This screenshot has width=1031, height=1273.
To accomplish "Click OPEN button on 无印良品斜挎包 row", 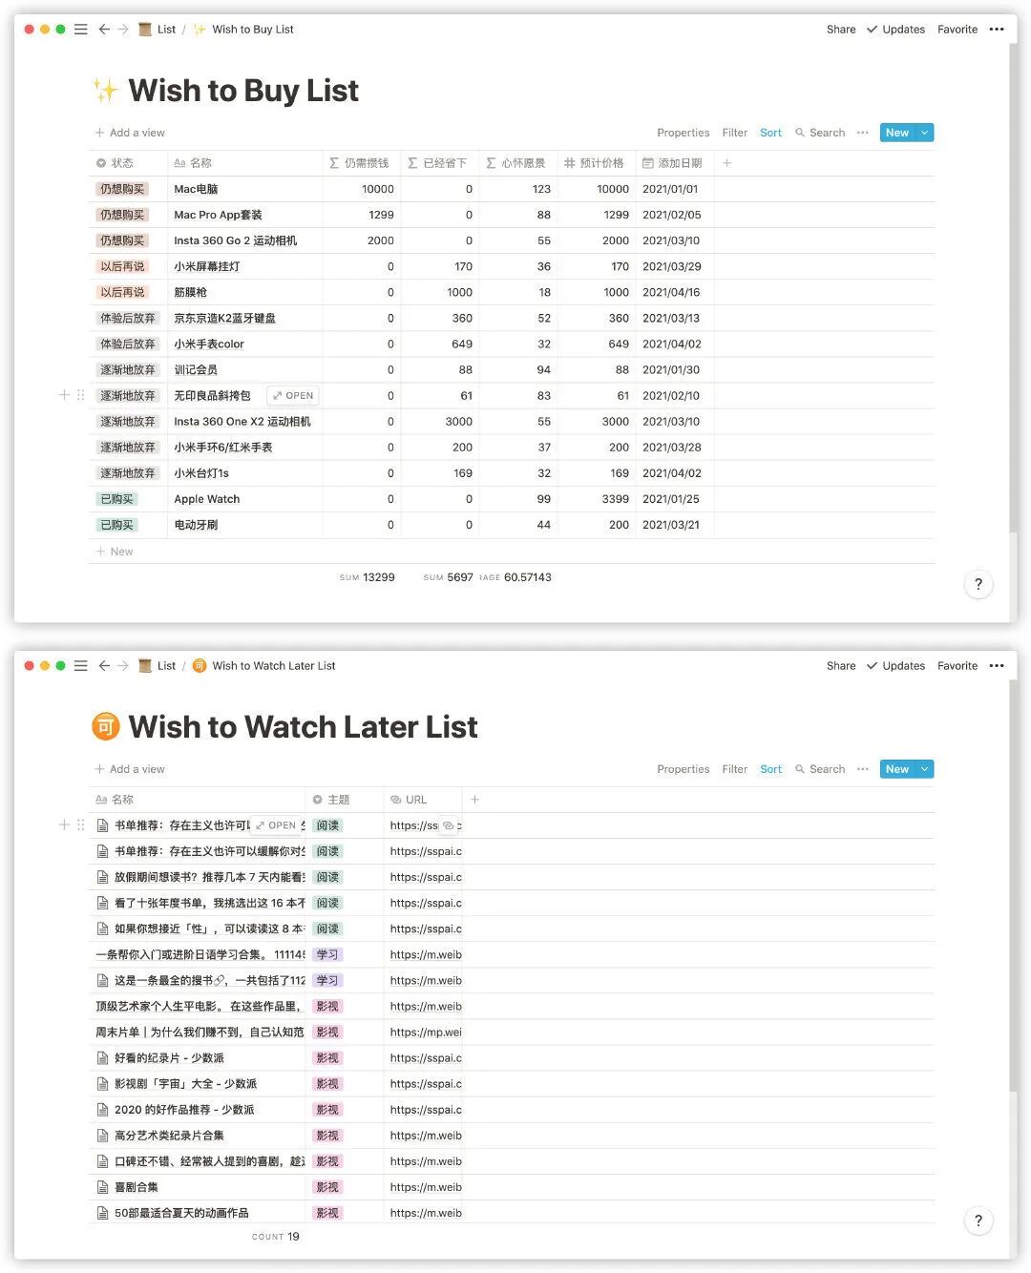I will [x=292, y=395].
